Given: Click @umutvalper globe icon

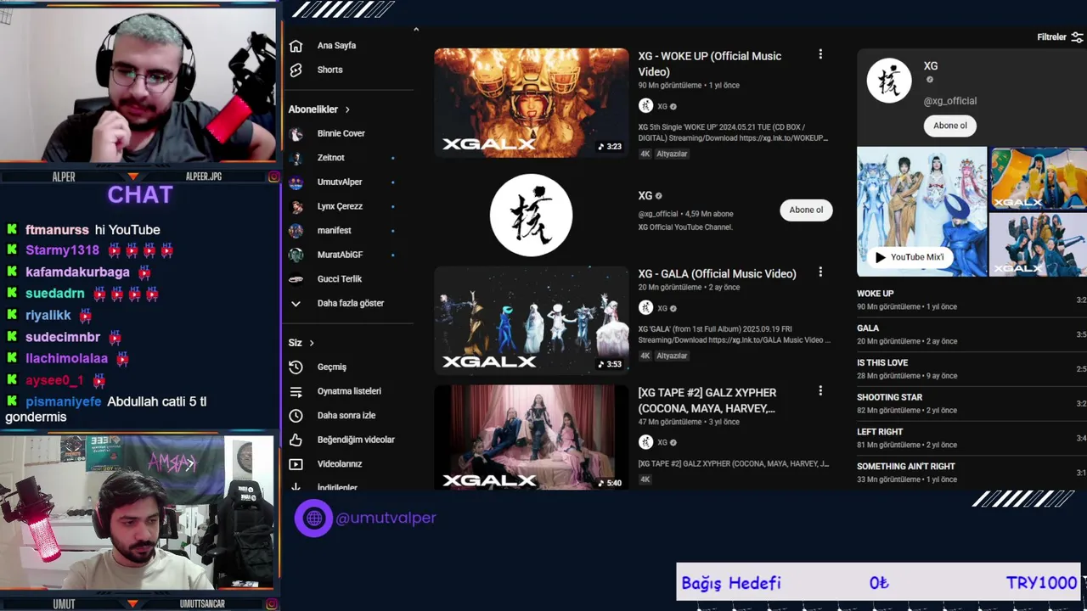Looking at the screenshot, I should pyautogui.click(x=314, y=518).
